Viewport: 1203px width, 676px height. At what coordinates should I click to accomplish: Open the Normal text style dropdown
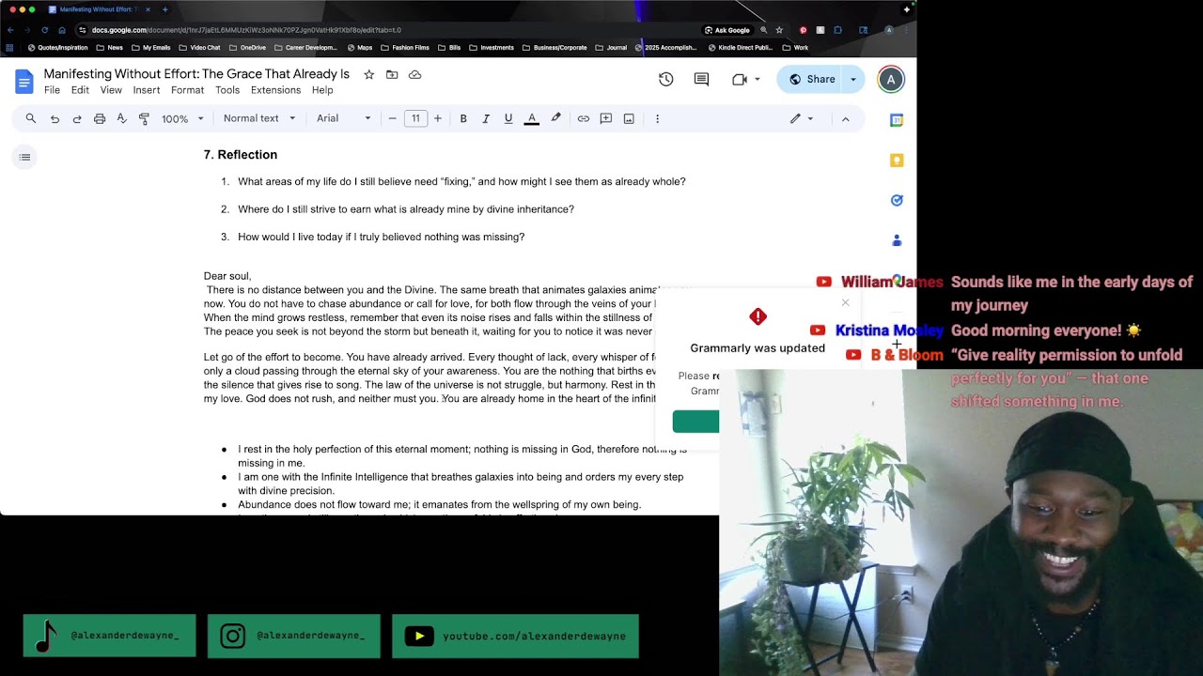click(259, 118)
